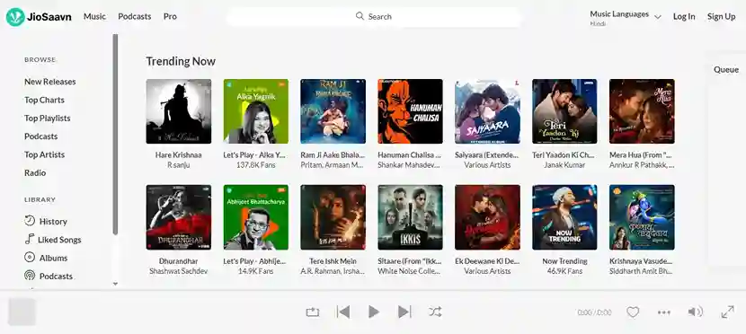The height and width of the screenshot is (334, 746).
Task: Start playback with the play button
Action: click(x=374, y=312)
